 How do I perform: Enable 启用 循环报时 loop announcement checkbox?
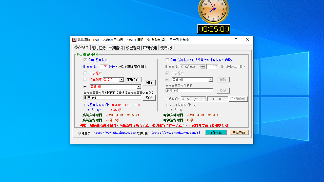coord(167,60)
